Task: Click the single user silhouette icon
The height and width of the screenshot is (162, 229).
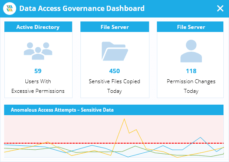Action: tap(191, 51)
